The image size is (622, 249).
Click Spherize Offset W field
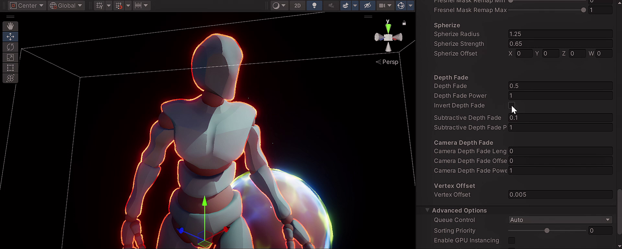click(604, 53)
